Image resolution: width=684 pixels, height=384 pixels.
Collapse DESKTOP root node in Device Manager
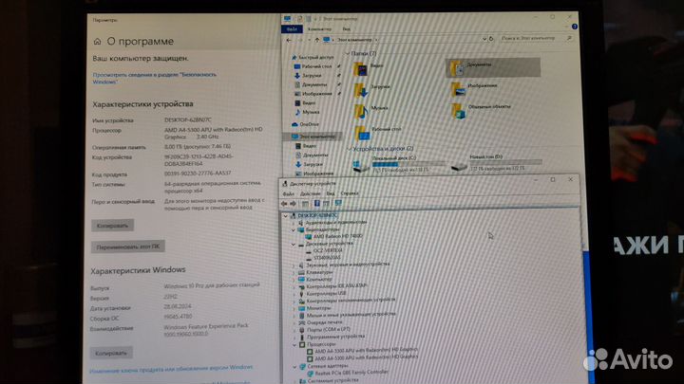[286, 216]
